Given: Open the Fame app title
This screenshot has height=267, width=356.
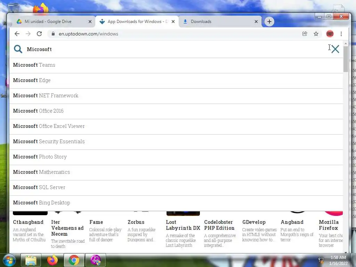Looking at the screenshot, I should coord(96,222).
